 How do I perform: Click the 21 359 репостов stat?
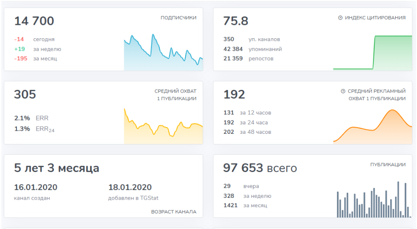(248, 59)
